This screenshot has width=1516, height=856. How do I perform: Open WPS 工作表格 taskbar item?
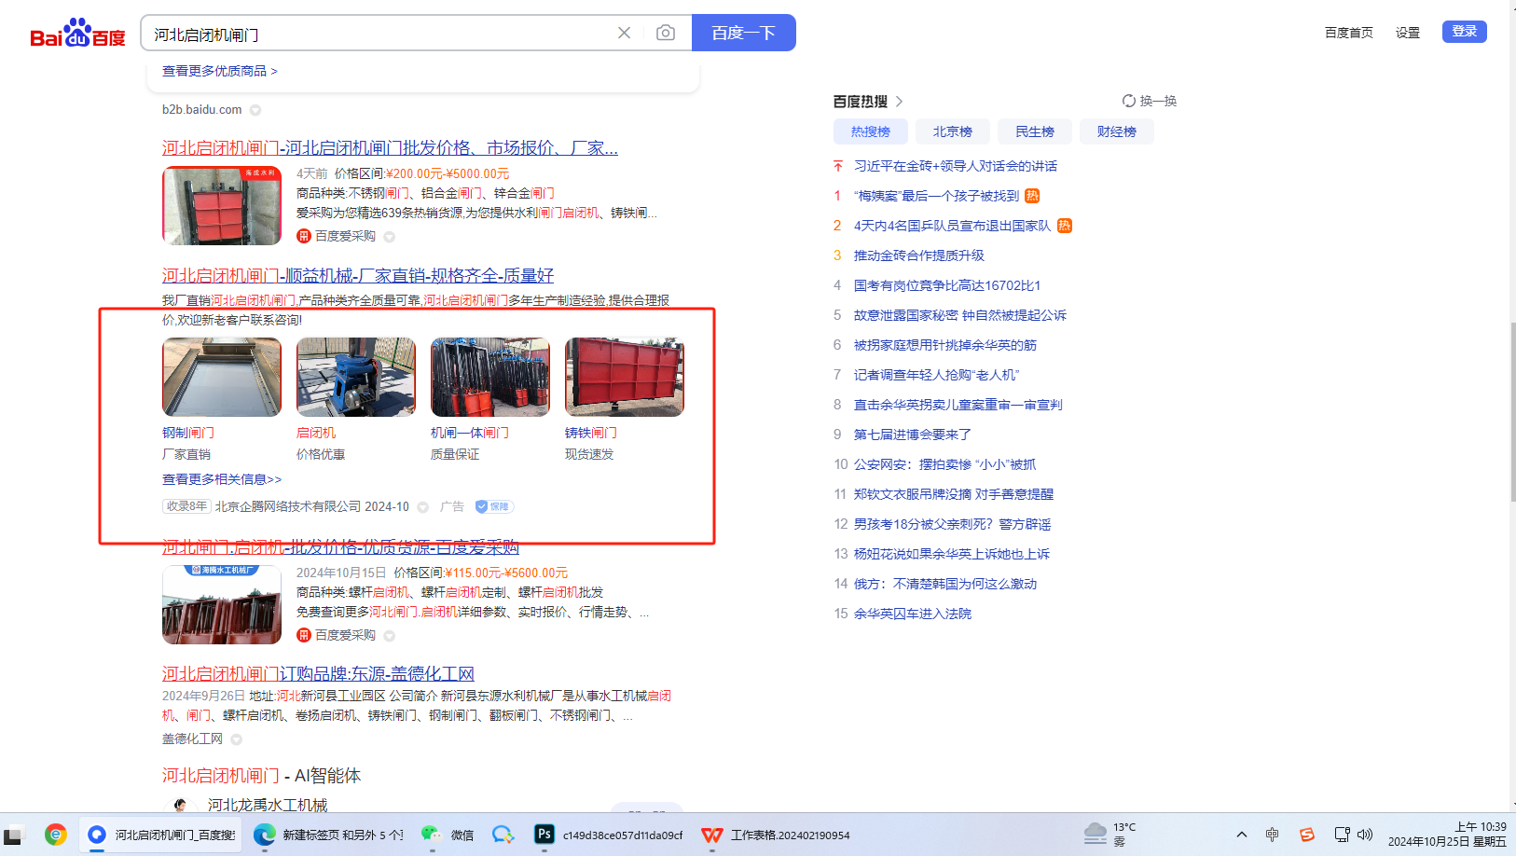pos(777,835)
